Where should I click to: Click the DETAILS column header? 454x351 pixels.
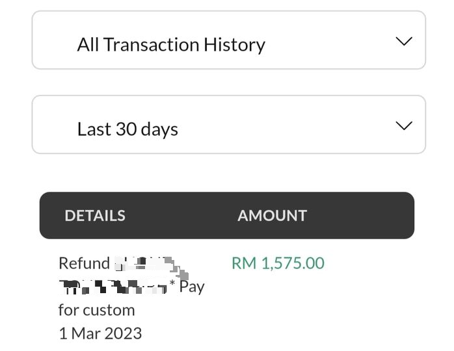[95, 216]
